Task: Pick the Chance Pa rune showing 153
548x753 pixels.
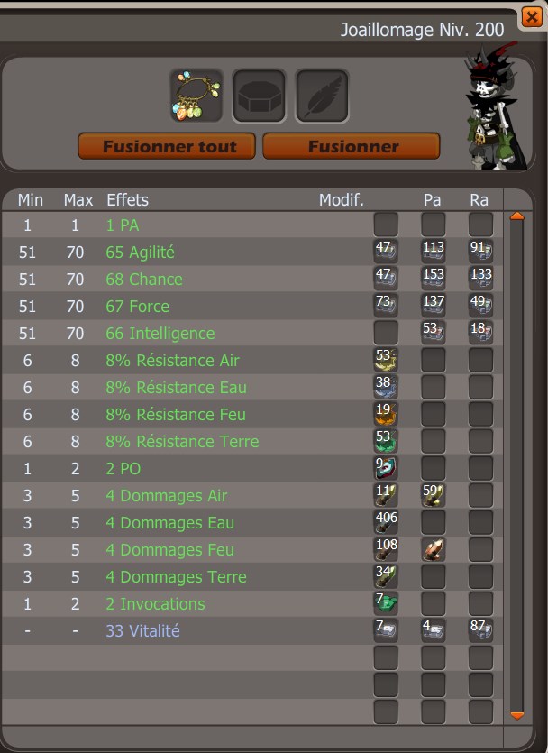Action: click(434, 279)
